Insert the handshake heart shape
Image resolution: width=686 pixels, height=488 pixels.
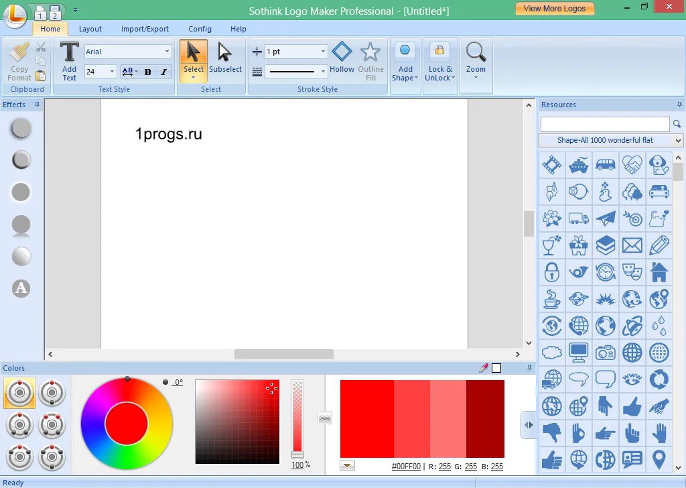tap(632, 165)
